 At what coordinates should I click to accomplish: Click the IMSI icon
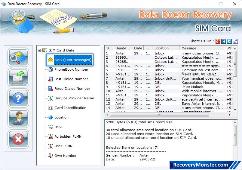coord(50,127)
